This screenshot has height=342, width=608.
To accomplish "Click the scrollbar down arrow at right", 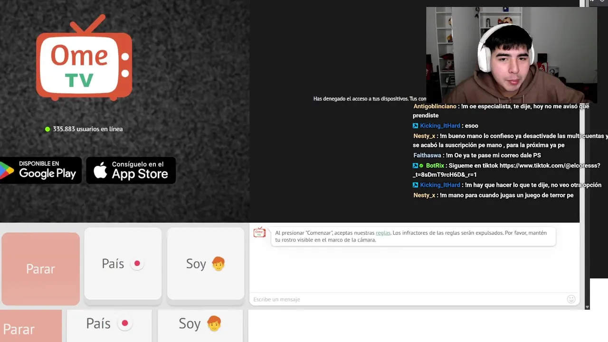I will tap(587, 307).
